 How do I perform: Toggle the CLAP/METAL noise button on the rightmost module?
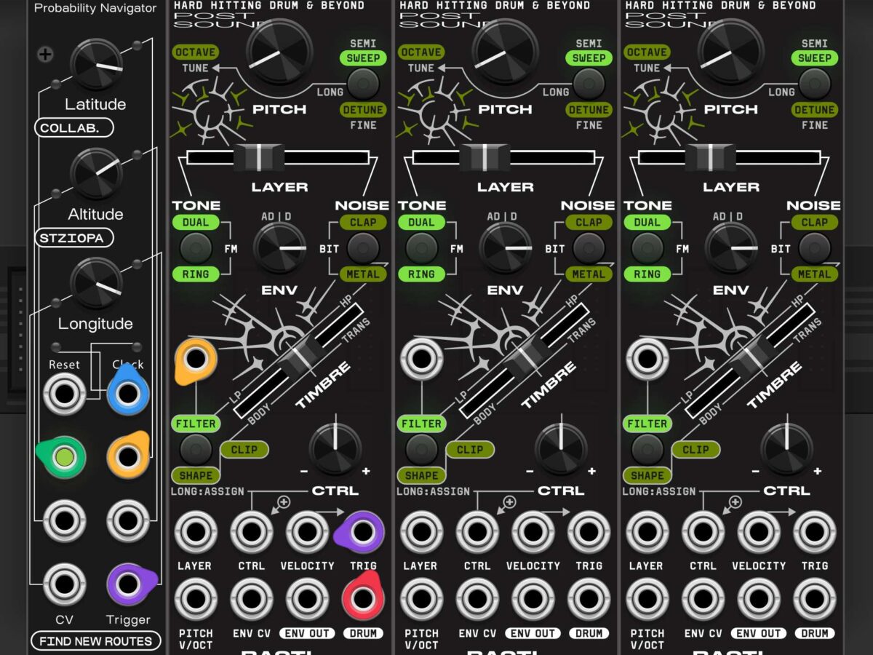(x=814, y=248)
